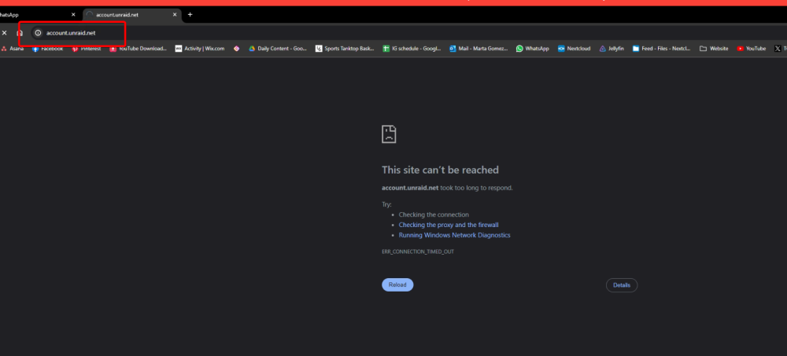787x356 pixels.
Task: Open IG schedule Google Sheets bookmark
Action: tap(412, 49)
